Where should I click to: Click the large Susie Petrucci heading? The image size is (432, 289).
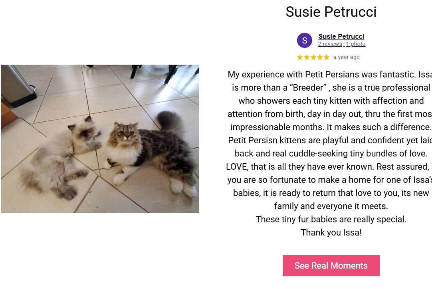(x=331, y=12)
